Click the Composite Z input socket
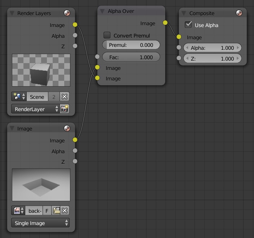 click(179, 58)
